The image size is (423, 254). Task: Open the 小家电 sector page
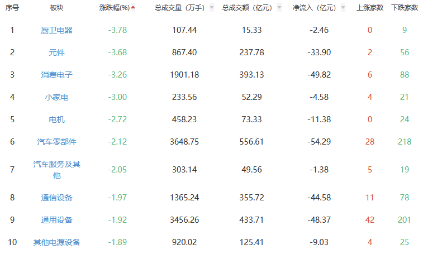56,97
